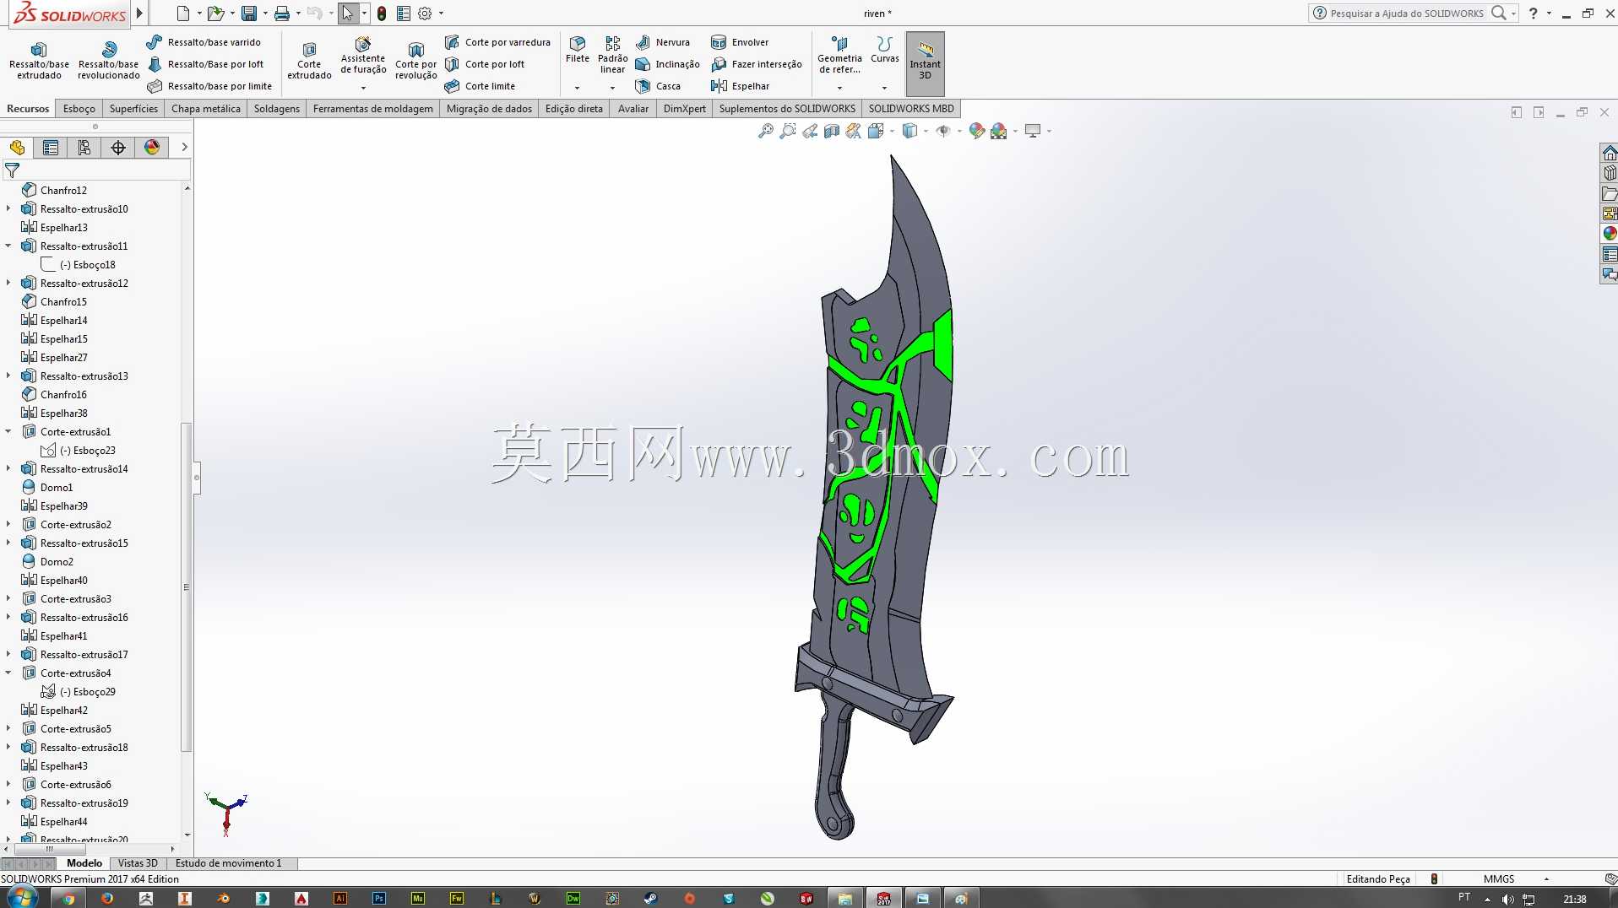
Task: Select Padrão linear tool
Action: tap(612, 56)
